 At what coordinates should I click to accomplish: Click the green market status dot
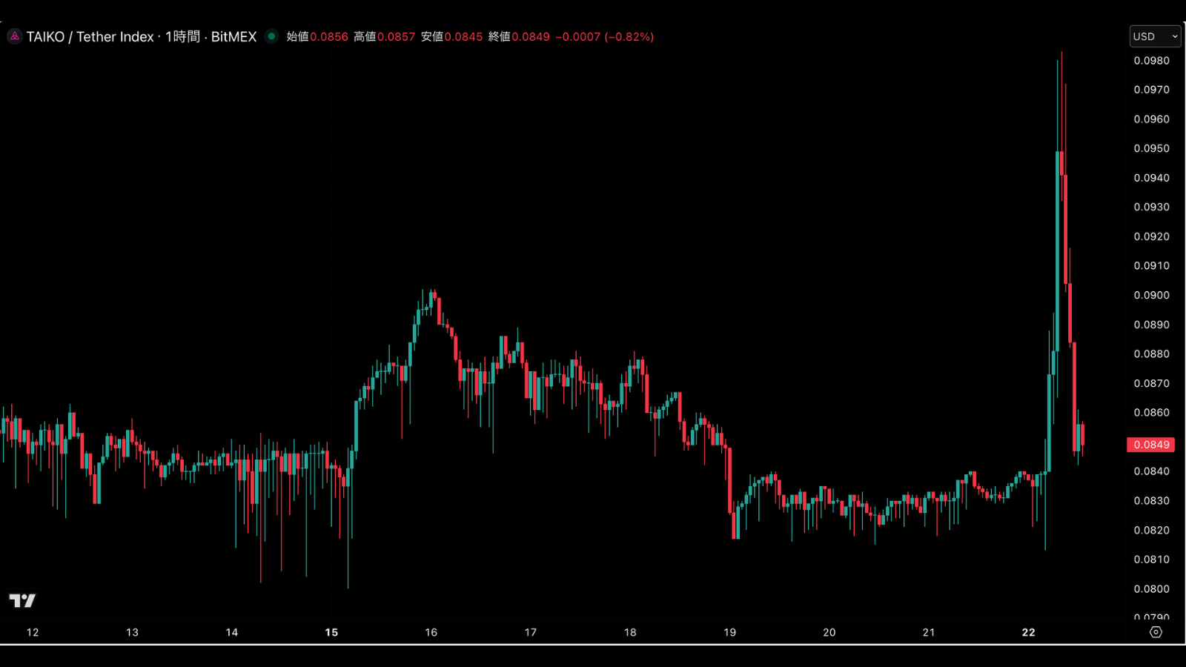[271, 36]
